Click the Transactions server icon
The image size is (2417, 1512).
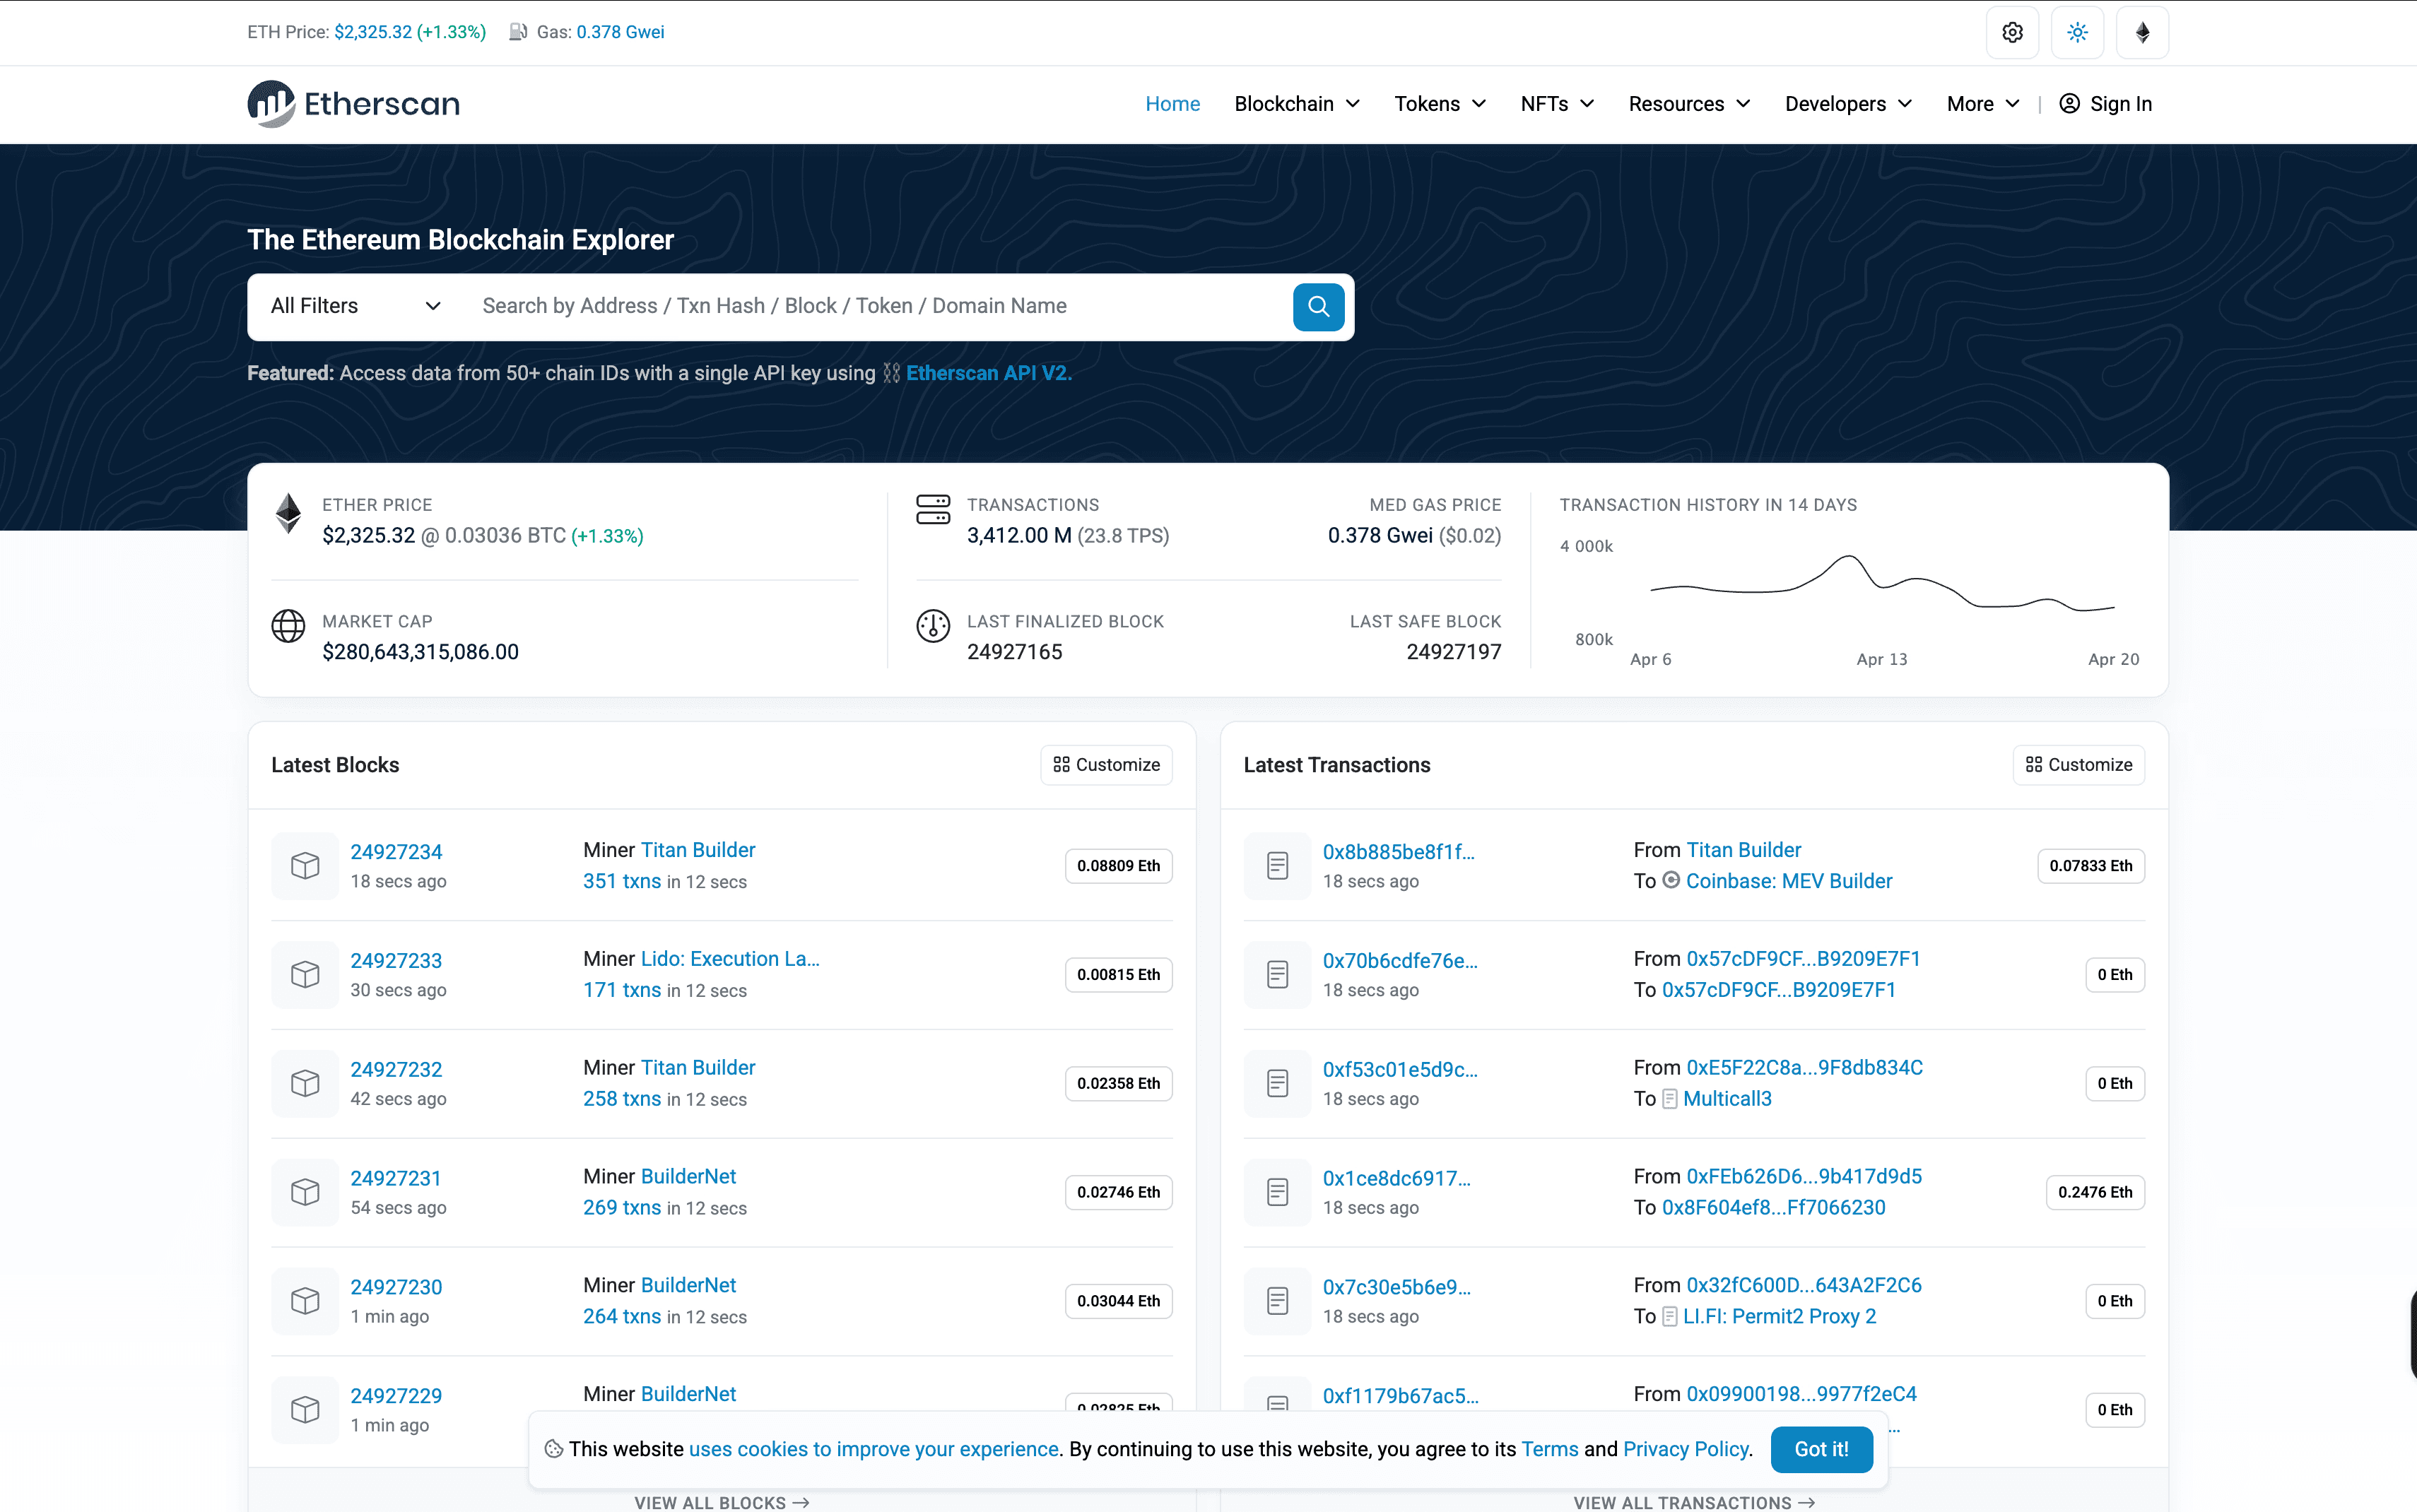click(933, 509)
